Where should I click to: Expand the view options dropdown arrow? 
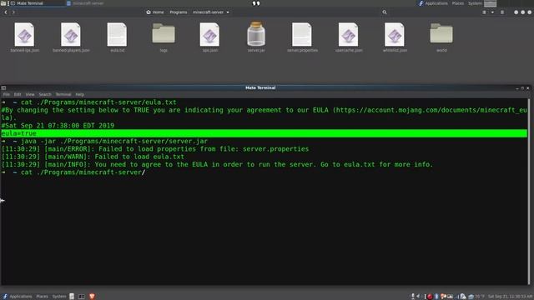point(492,12)
